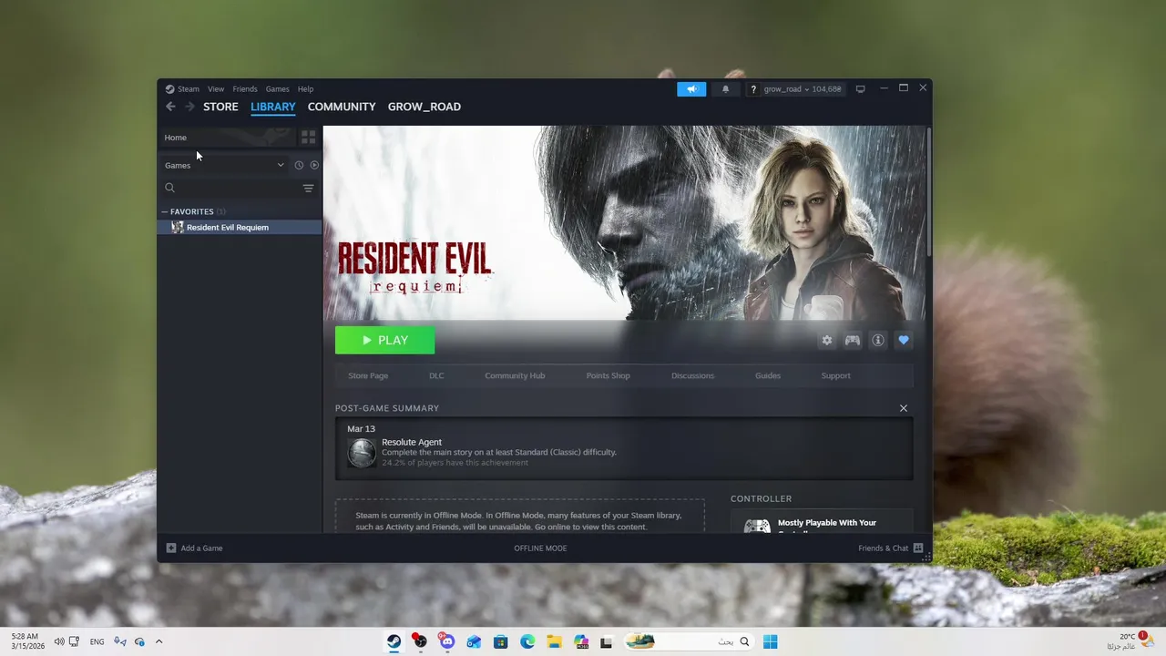Click the taskbar search box
This screenshot has width=1166, height=656.
pyautogui.click(x=690, y=641)
